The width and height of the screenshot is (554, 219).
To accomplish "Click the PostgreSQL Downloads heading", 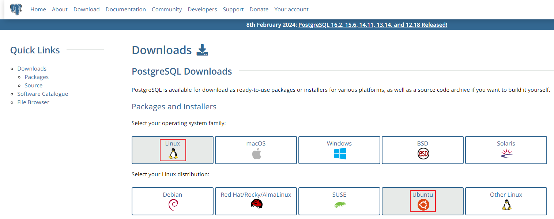I will tap(182, 71).
